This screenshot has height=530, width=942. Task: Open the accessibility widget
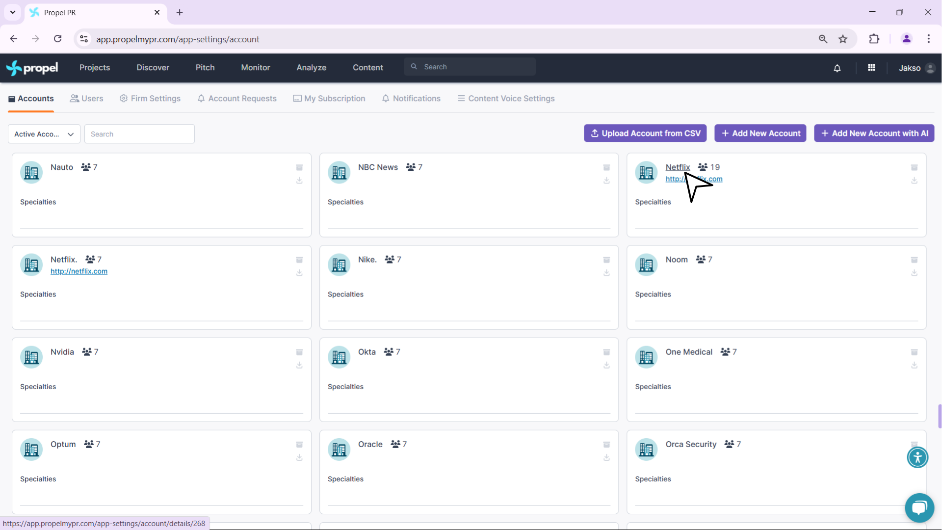tap(917, 457)
